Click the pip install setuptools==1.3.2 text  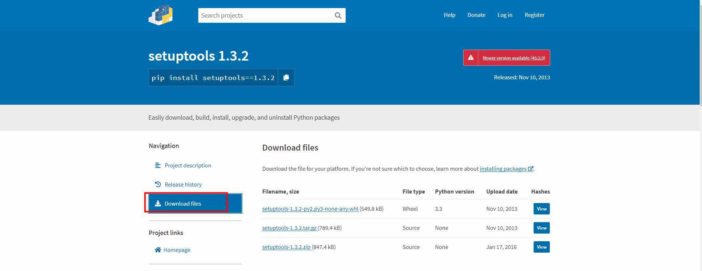tap(213, 77)
